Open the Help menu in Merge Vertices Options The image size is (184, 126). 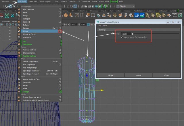click(x=105, y=25)
